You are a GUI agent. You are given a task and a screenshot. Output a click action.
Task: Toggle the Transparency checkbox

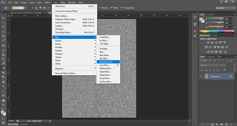click(121, 8)
